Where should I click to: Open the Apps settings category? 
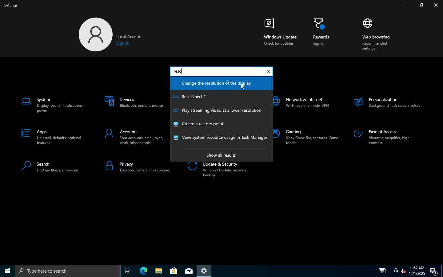tap(42, 132)
